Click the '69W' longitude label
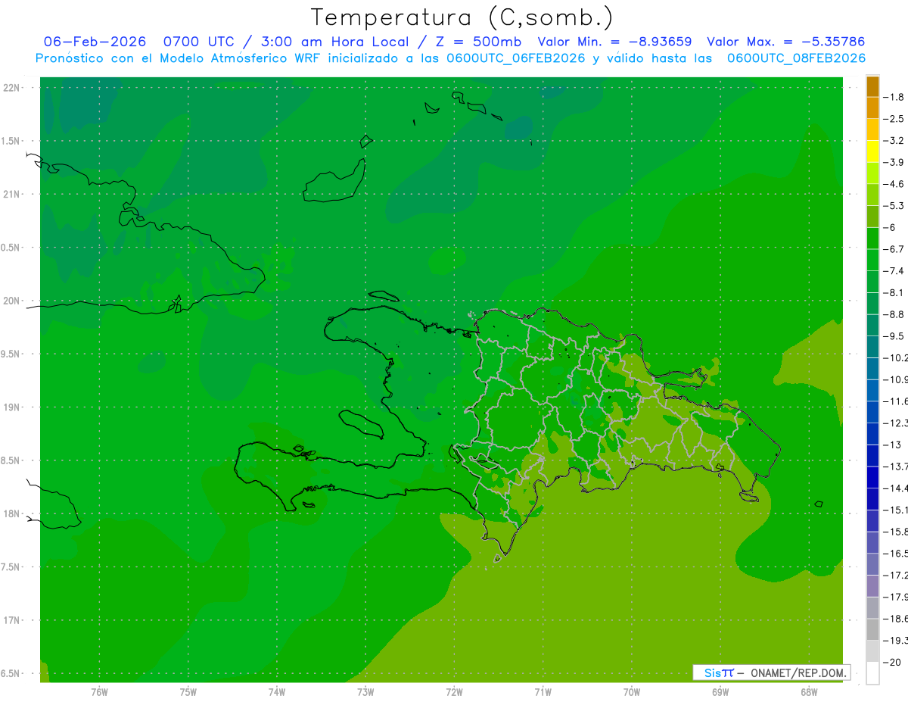This screenshot has height=702, width=908. tap(720, 691)
